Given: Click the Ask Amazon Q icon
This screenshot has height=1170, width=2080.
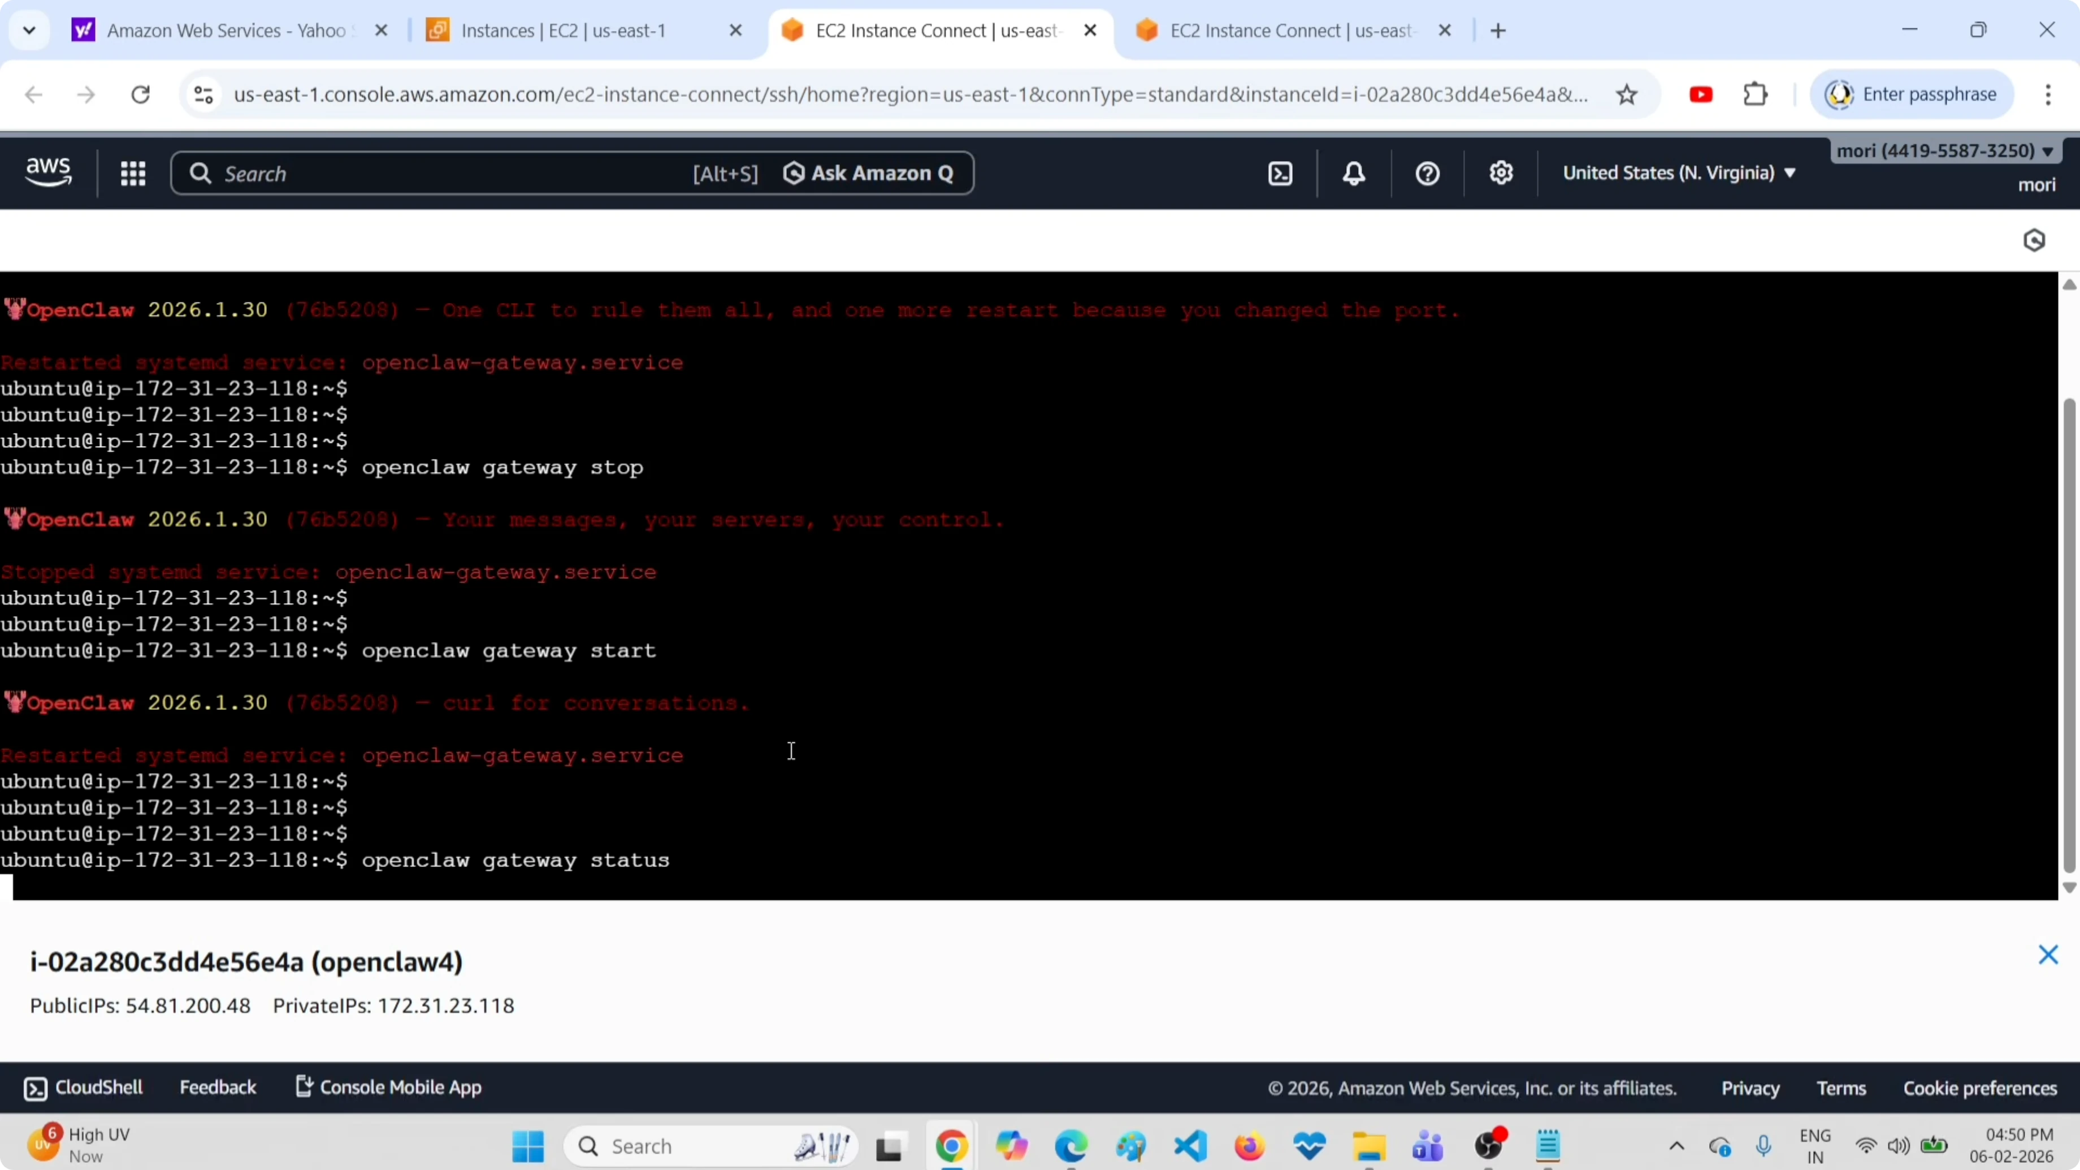Looking at the screenshot, I should (795, 173).
